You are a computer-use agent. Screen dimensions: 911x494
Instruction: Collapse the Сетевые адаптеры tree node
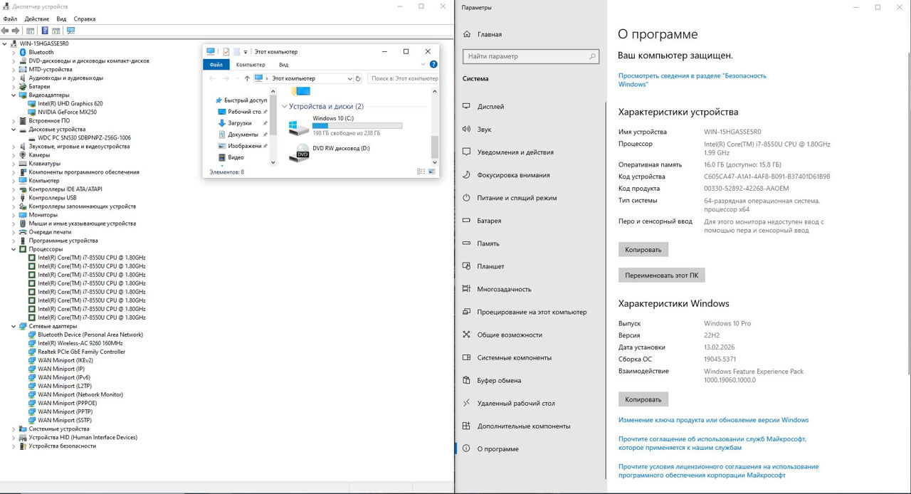click(x=14, y=326)
